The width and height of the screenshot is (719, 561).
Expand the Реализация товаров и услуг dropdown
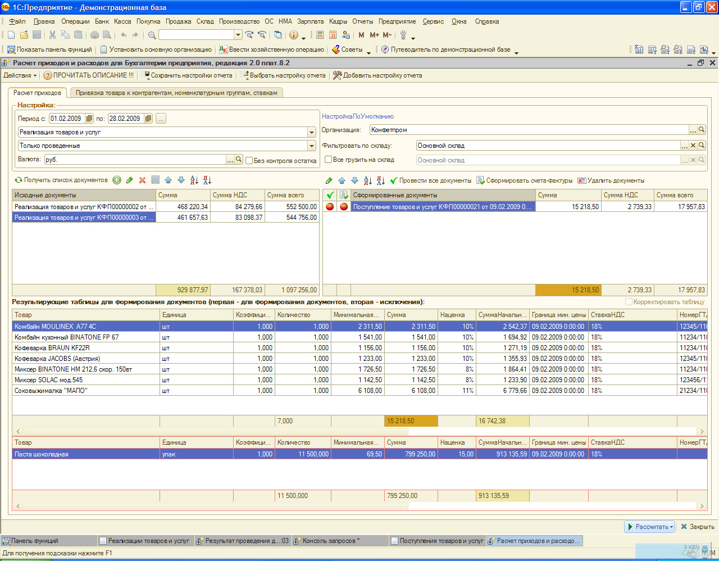tap(312, 132)
